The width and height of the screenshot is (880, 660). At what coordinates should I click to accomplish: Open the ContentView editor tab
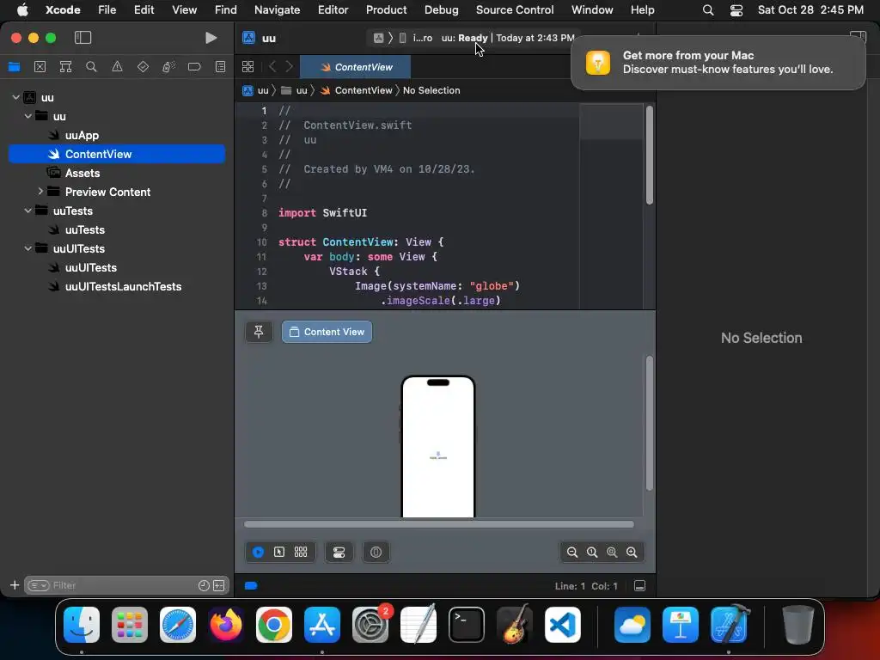point(355,67)
